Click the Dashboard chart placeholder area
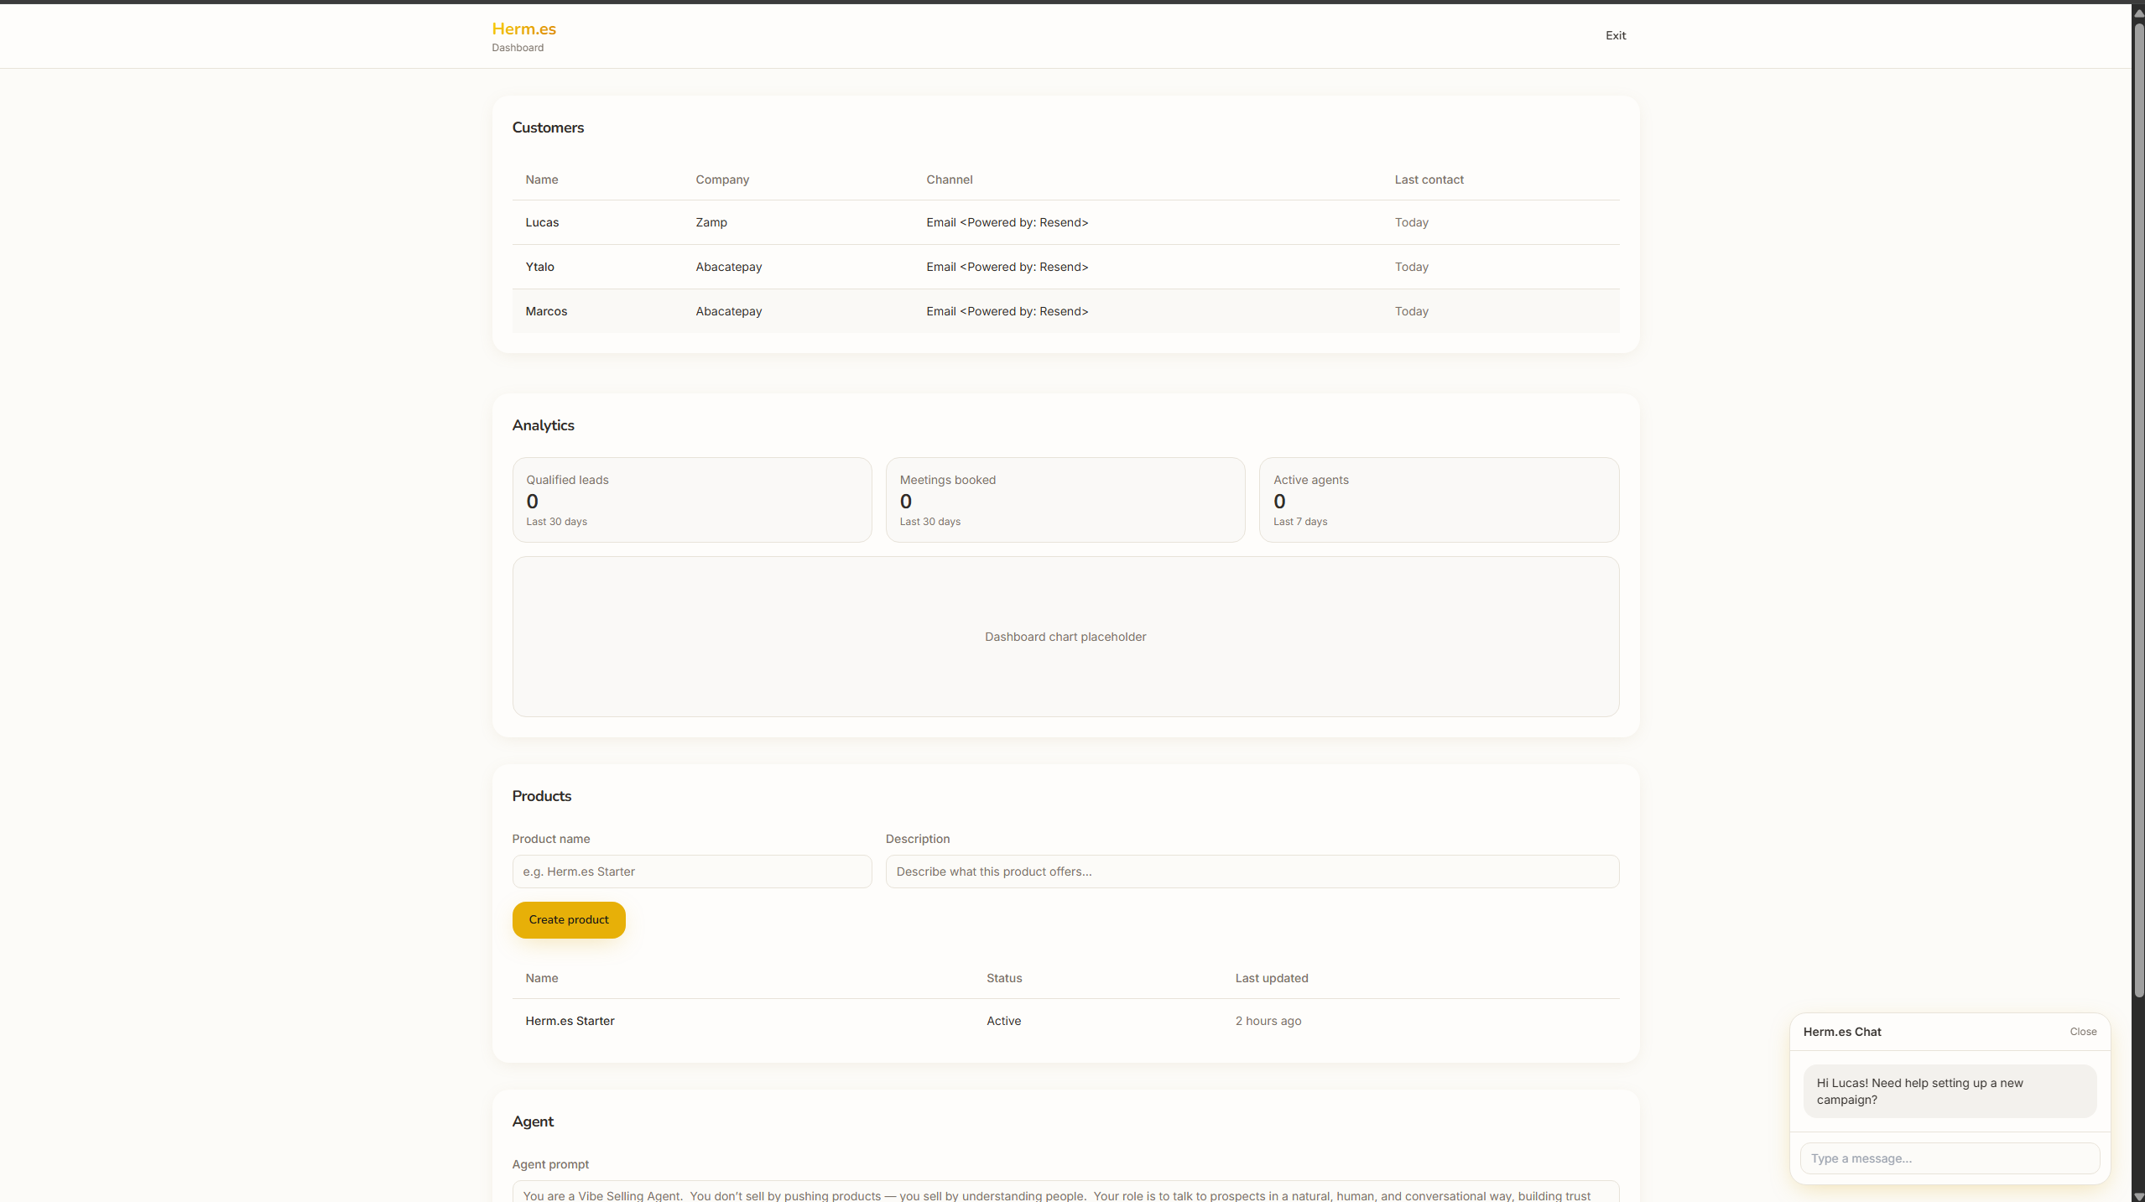Screen dimensions: 2145x1202 tap(1065, 637)
